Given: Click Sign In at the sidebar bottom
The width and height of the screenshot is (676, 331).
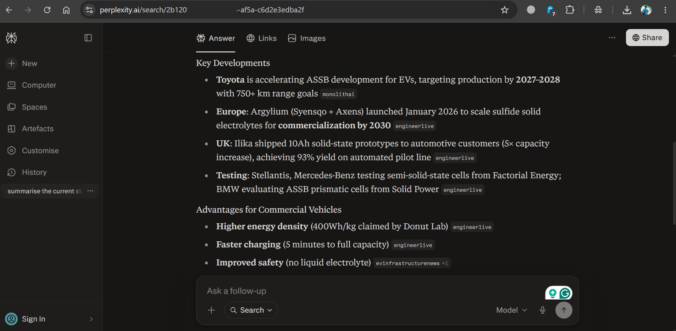Looking at the screenshot, I should pyautogui.click(x=34, y=319).
